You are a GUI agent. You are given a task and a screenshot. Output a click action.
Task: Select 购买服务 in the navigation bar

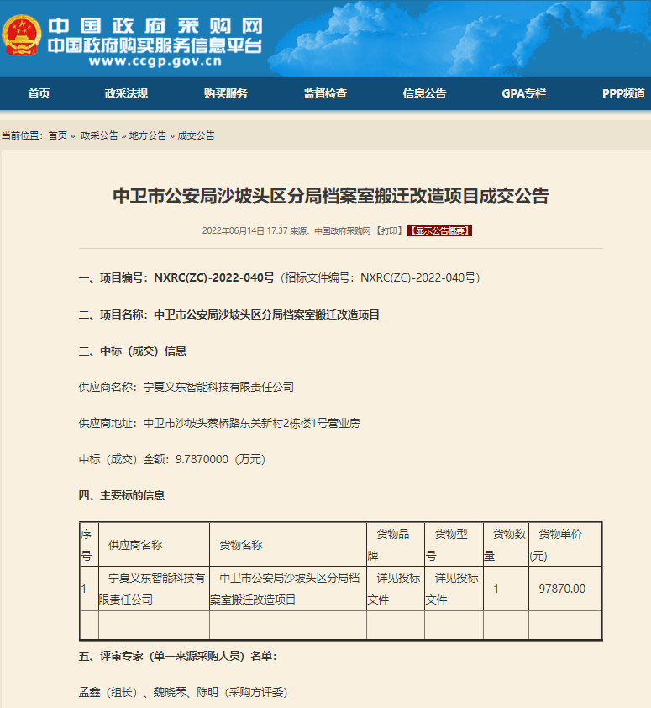[x=226, y=93]
